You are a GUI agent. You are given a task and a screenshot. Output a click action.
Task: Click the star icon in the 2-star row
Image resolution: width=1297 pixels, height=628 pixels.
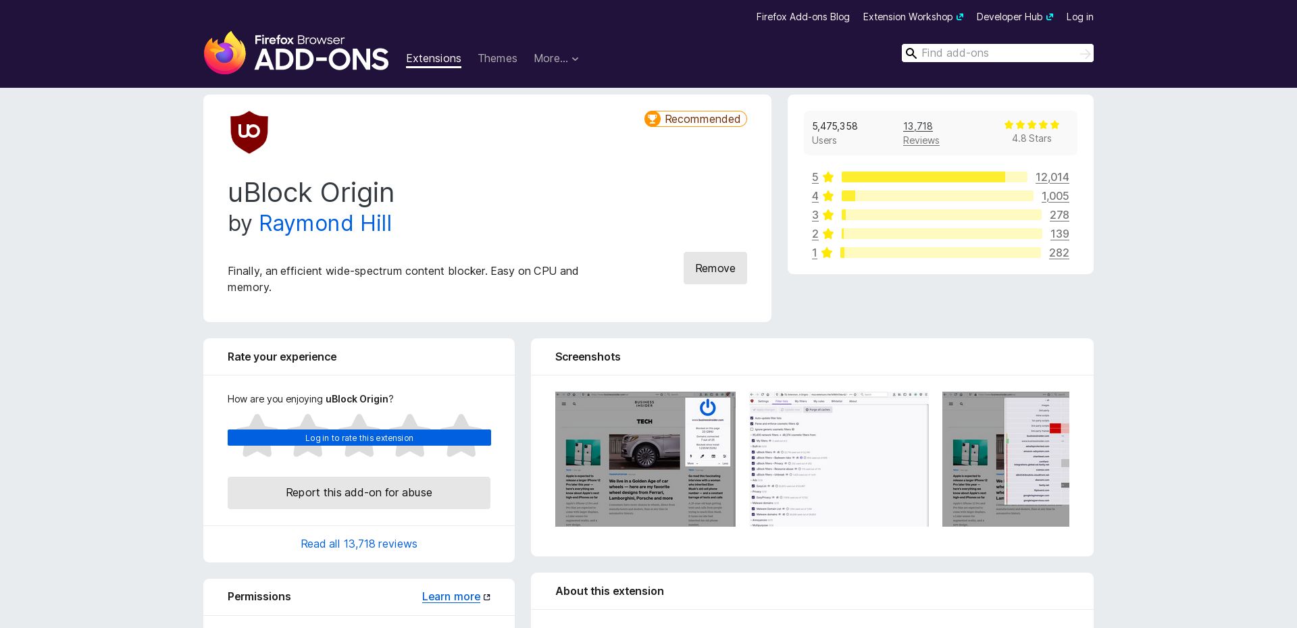tap(828, 234)
